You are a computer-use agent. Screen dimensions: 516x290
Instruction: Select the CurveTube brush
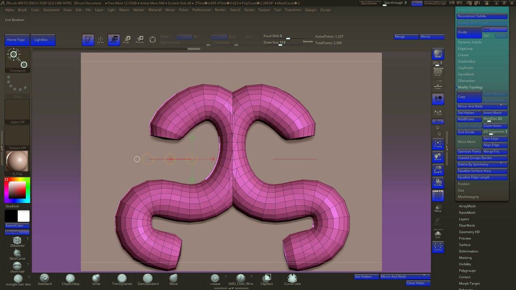coord(292,279)
